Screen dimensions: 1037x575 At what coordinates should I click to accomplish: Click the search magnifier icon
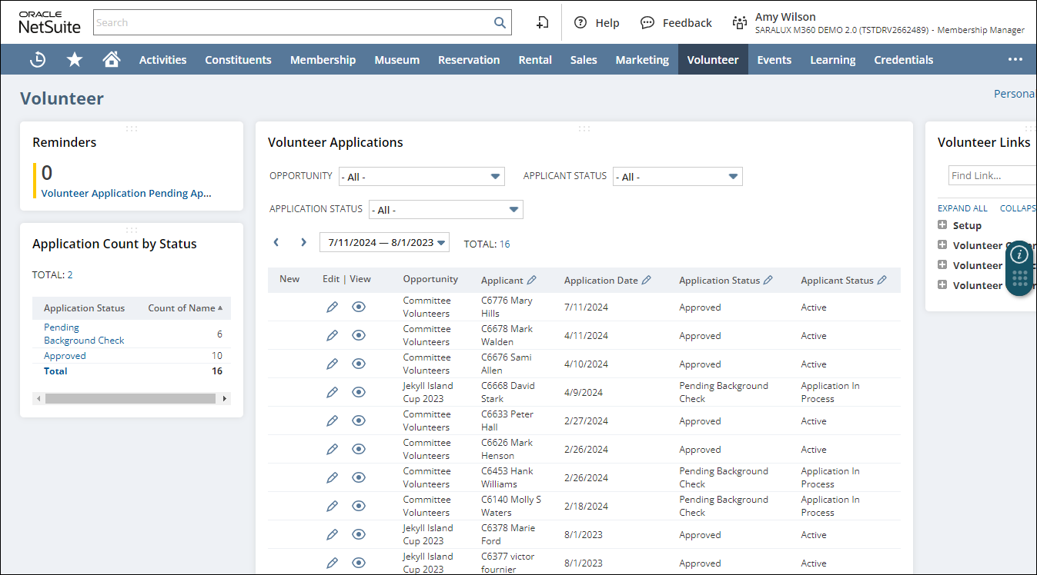pyautogui.click(x=500, y=22)
